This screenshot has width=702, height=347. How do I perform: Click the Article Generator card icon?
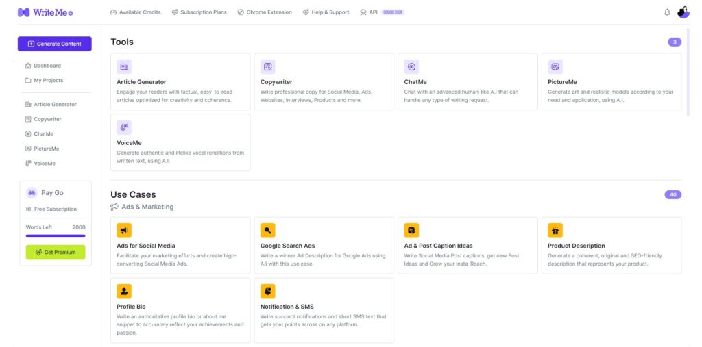click(x=124, y=66)
